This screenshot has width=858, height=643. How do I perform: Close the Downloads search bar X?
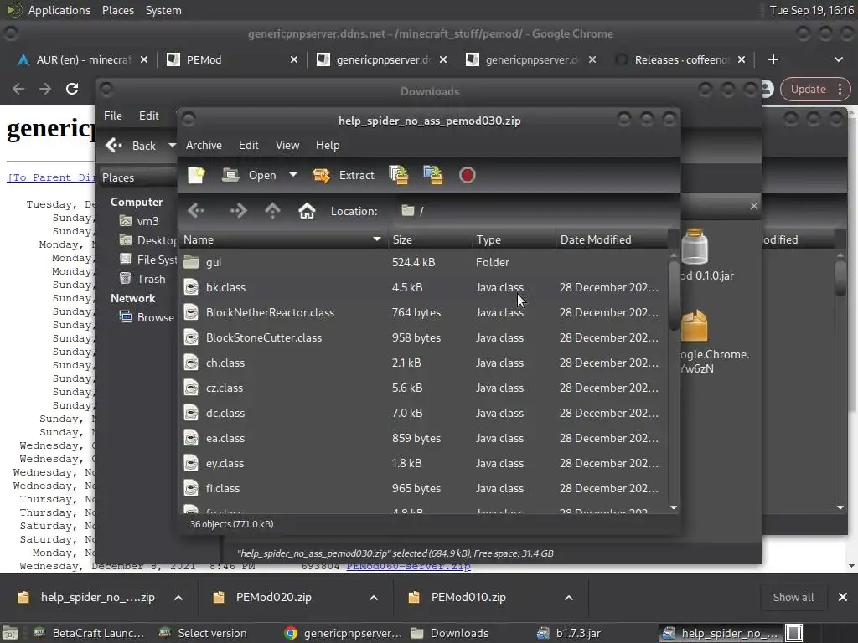(753, 206)
